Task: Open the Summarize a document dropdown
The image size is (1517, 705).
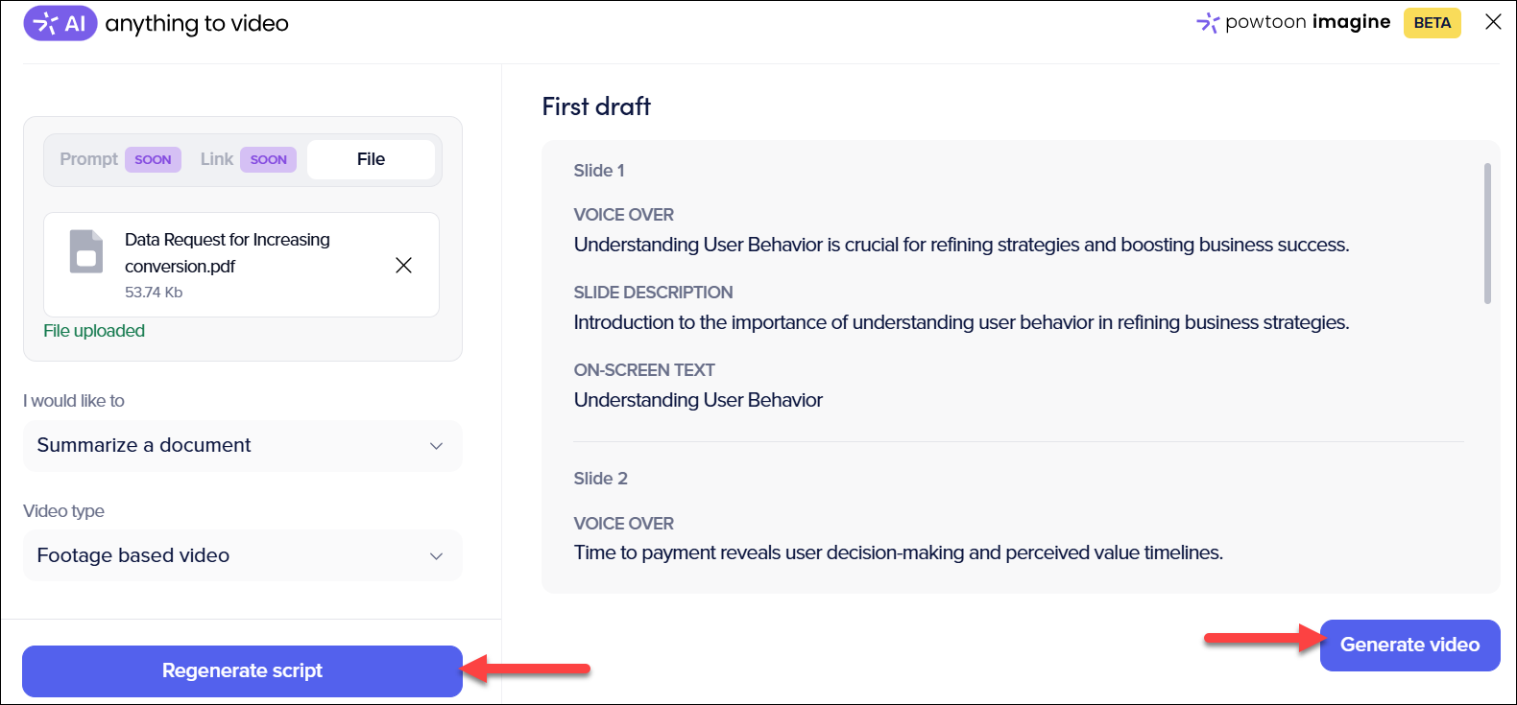Action: pyautogui.click(x=242, y=446)
